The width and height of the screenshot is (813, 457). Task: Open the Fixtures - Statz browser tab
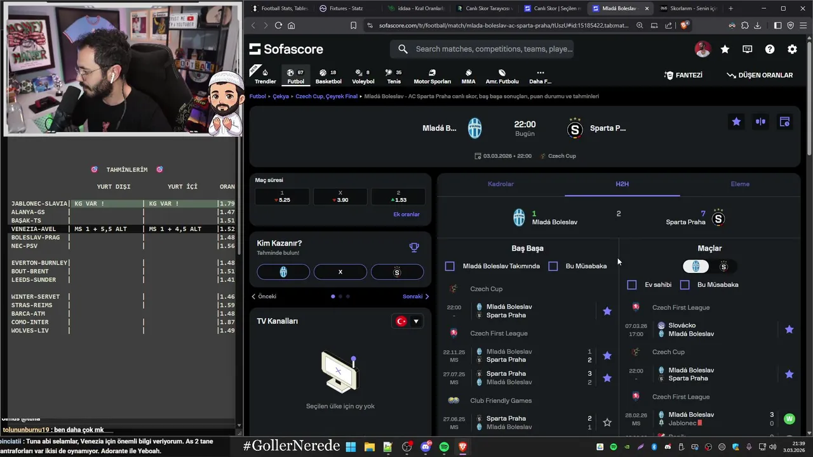[x=346, y=8]
